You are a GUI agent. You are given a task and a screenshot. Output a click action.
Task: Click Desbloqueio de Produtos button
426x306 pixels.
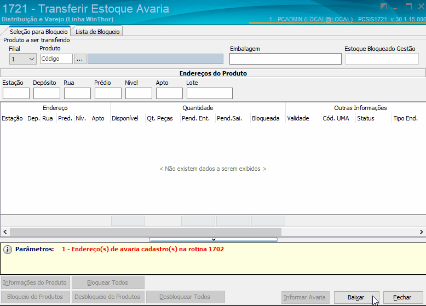107,297
